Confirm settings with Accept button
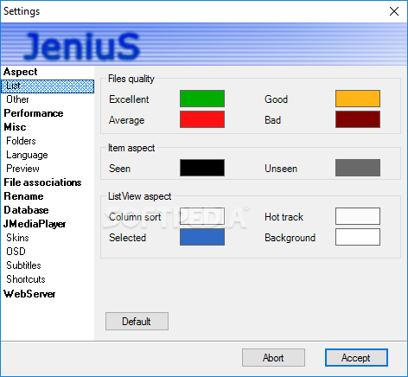The image size is (408, 377). point(356,358)
